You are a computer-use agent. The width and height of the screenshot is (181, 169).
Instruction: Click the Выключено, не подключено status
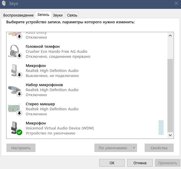[x=52, y=76]
